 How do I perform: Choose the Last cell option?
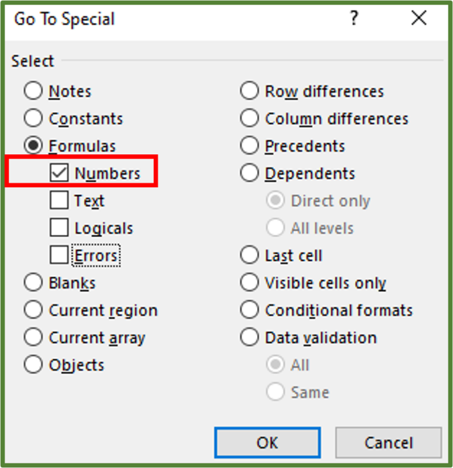pos(249,255)
